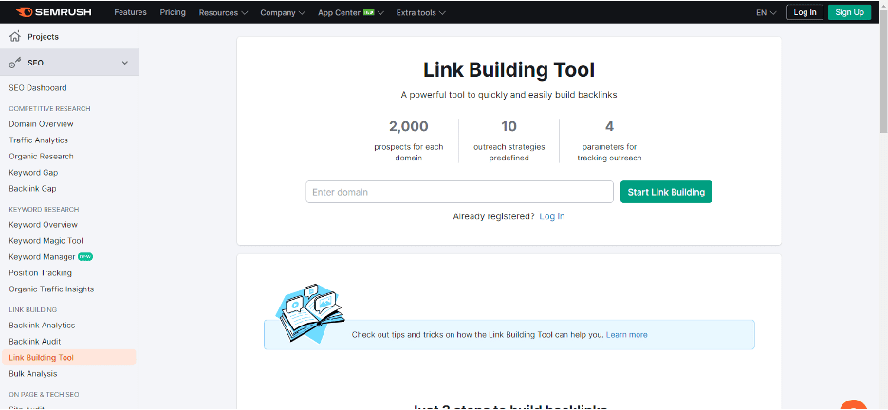Click the Semrush logo icon
Screen dimensions: 888x410
click(23, 12)
